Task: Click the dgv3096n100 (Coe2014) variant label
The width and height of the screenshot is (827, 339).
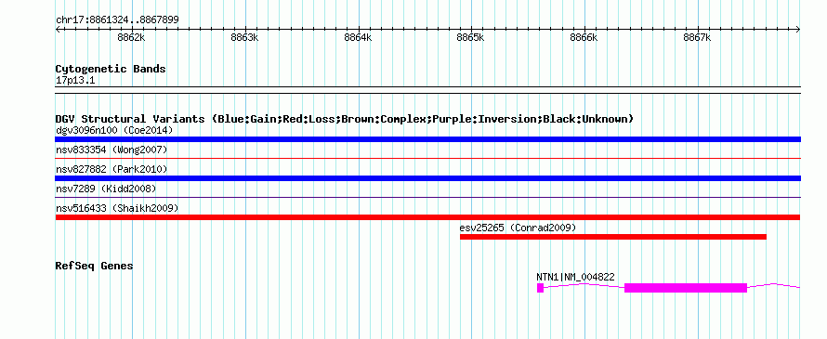Action: click(114, 130)
